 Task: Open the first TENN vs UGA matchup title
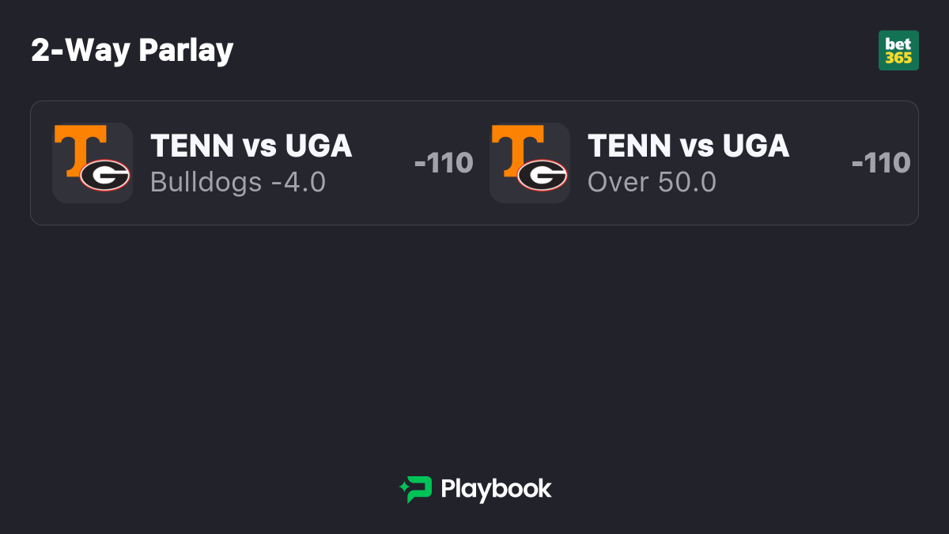tap(251, 146)
